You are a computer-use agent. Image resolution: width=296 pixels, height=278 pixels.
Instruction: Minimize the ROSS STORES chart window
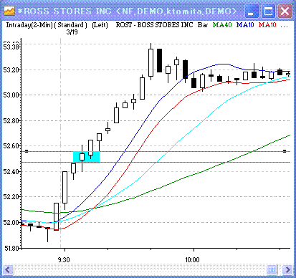(x=251, y=11)
